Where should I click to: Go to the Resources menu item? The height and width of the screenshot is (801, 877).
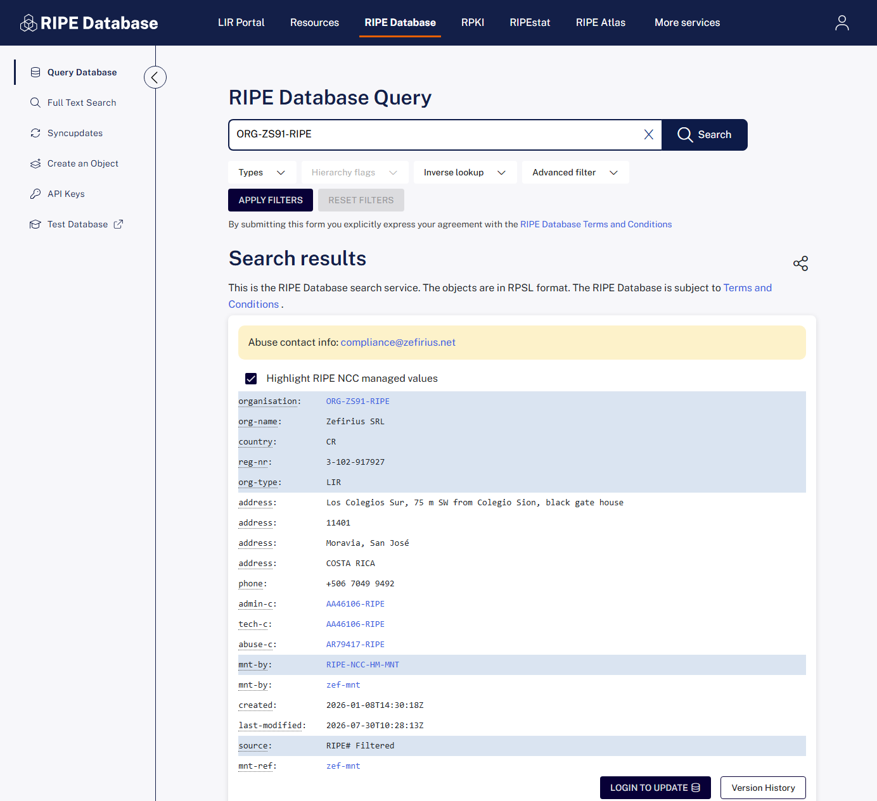pyautogui.click(x=314, y=23)
